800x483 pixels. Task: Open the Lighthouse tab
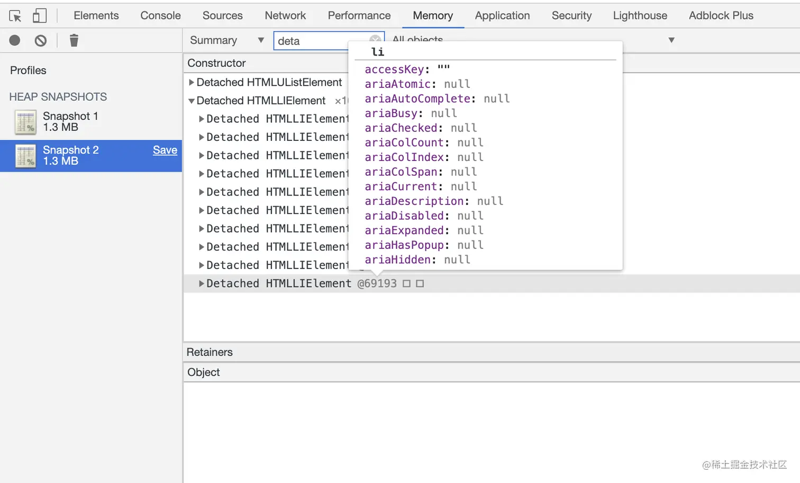pyautogui.click(x=640, y=16)
